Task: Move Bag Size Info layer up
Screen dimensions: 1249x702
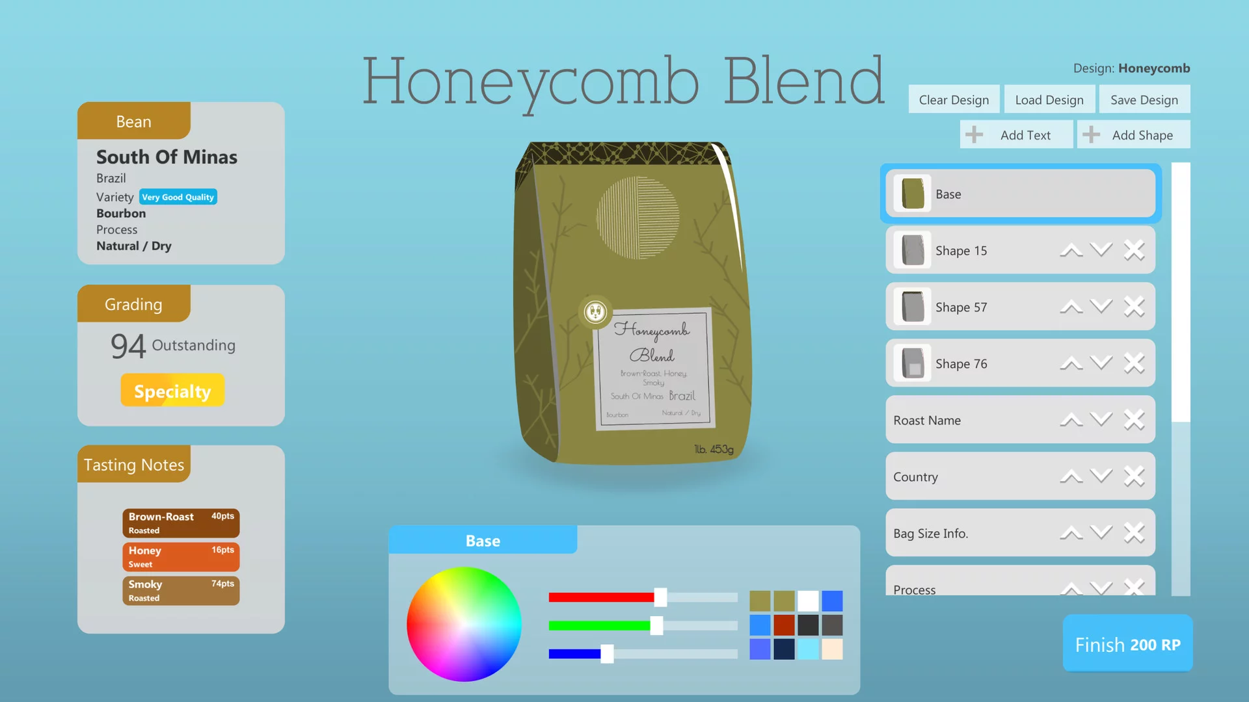Action: click(1071, 533)
